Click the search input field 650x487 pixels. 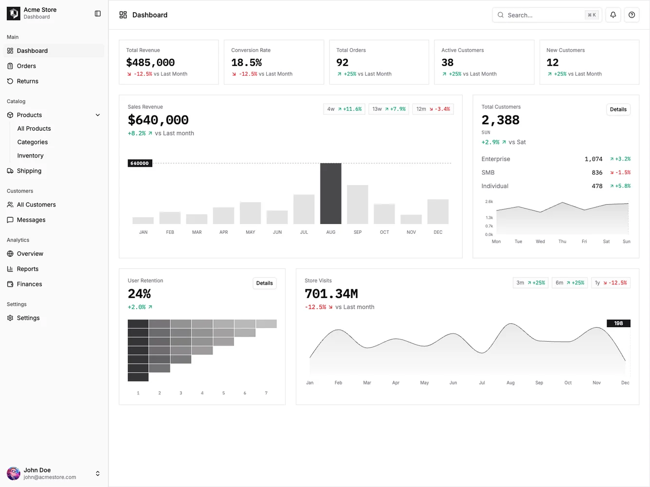pos(540,15)
